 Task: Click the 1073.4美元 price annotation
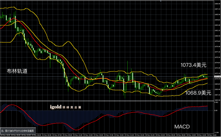[x=193, y=65]
